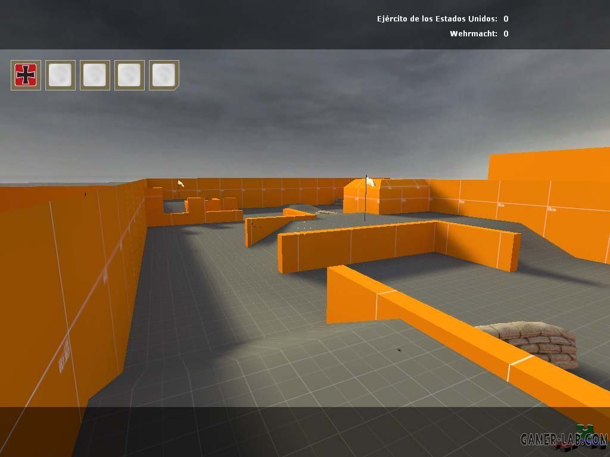Click the Wehrmacht iron cross flag icon
610x457 pixels.
click(26, 75)
